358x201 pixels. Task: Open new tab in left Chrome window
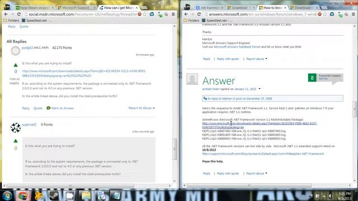tap(144, 8)
